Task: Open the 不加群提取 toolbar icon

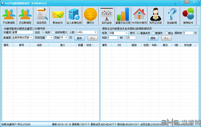Action: point(9,16)
